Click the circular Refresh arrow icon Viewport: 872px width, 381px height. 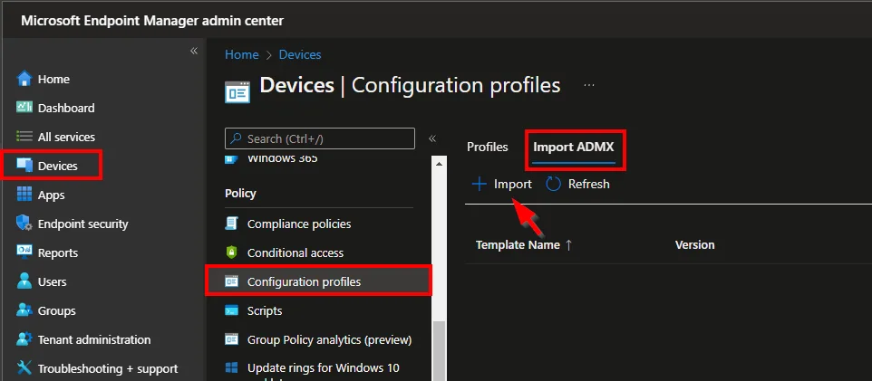553,184
